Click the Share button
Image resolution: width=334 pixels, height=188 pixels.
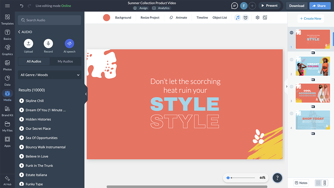[320, 6]
